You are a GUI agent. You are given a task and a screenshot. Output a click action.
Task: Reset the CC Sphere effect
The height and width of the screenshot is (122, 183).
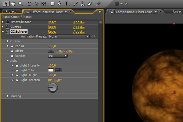click(52, 32)
